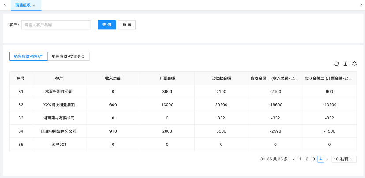Switch to 销售应收-按业务员 view
The height and width of the screenshot is (178, 365).
[x=68, y=56]
